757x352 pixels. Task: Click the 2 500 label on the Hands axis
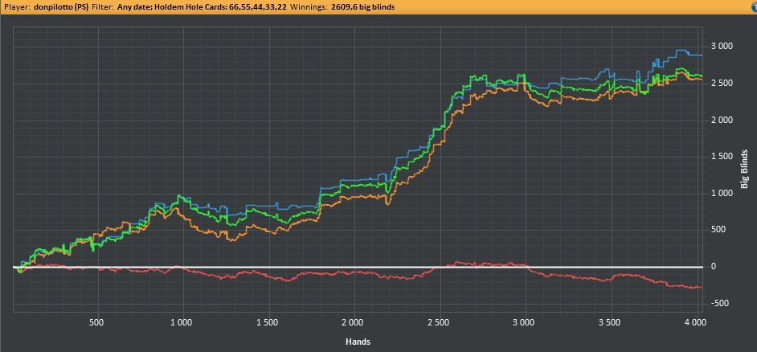tap(439, 322)
